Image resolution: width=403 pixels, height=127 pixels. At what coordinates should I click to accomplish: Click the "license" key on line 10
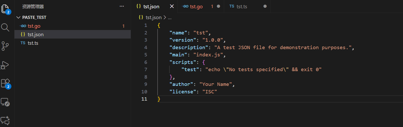[x=183, y=92]
